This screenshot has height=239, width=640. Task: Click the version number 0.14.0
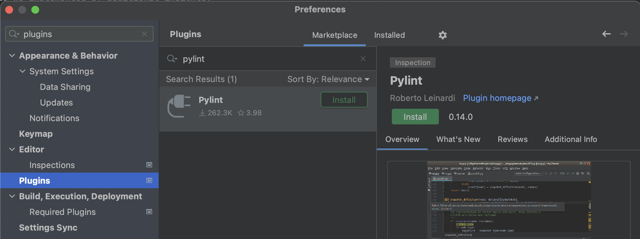point(461,117)
